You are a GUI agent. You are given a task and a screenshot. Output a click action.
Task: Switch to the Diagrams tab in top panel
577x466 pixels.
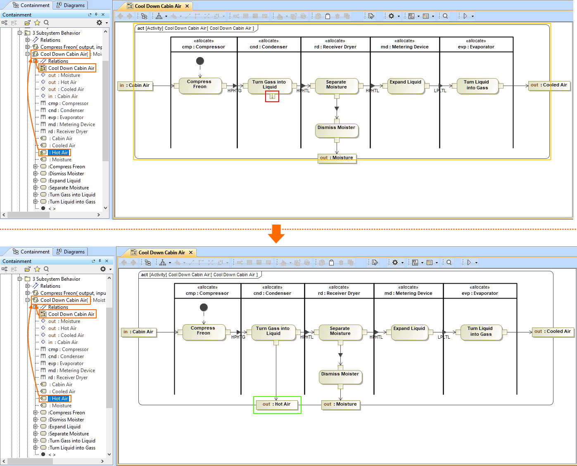pyautogui.click(x=70, y=5)
